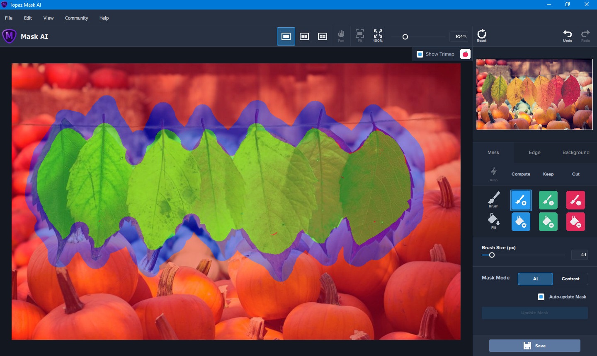Image resolution: width=597 pixels, height=356 pixels.
Task: Switch to the two-panel side-by-side view
Action: tap(304, 36)
